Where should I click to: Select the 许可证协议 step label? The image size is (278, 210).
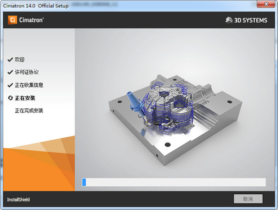tap(26, 72)
